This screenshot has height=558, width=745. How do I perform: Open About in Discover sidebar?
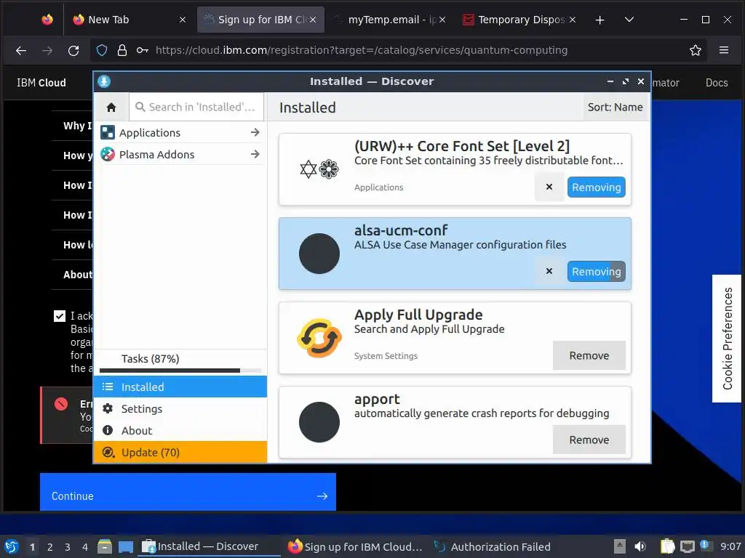point(180,430)
